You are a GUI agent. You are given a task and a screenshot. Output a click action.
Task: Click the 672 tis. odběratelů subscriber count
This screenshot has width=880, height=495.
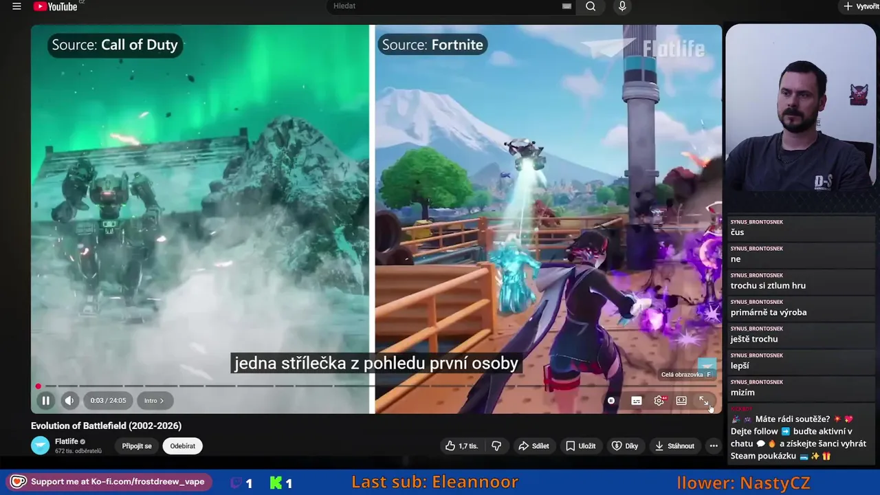[x=78, y=451]
